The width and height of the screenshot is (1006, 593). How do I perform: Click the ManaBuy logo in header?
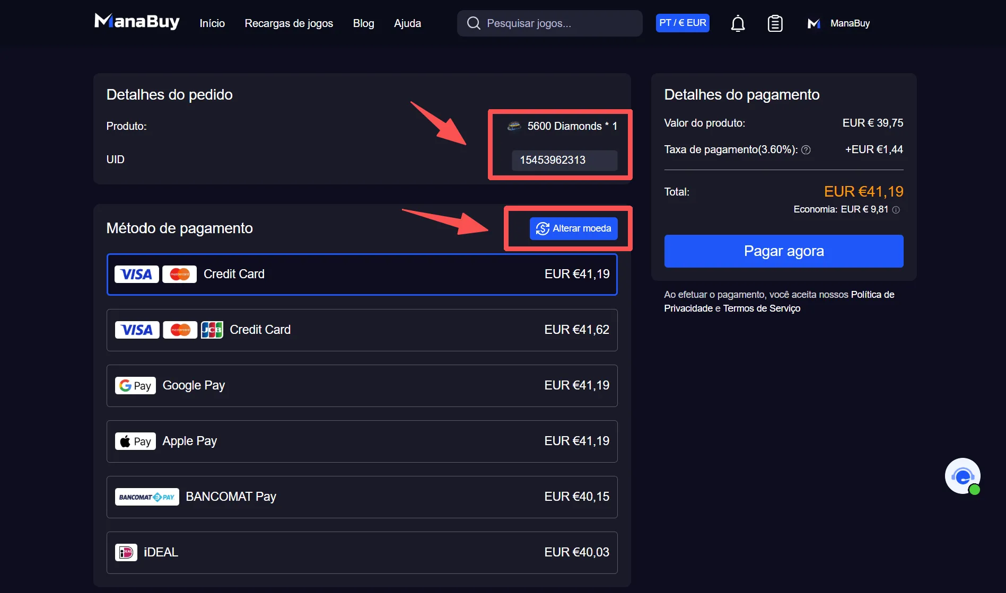[x=137, y=22]
